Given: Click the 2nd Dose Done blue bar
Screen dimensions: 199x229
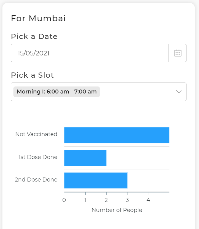Looking at the screenshot, I should (96, 180).
